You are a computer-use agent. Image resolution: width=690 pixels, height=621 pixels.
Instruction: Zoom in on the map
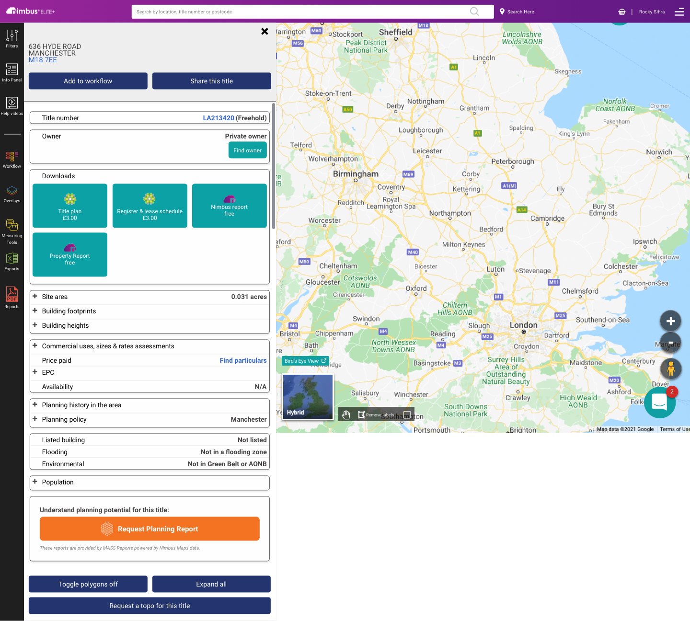click(x=670, y=321)
